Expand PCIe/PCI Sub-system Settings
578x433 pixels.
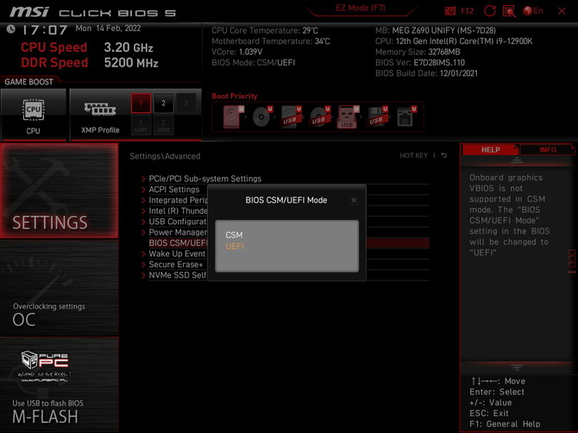(x=204, y=179)
